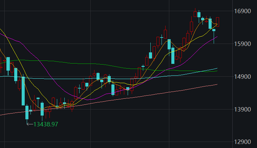Select the last red hollow candle at chart's right edge
257x148 pixels.
[217, 22]
